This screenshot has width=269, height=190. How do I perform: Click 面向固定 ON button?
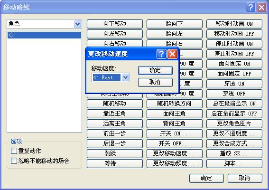234,64
